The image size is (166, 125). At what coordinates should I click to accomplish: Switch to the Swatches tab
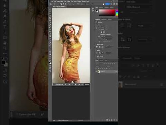[101, 8]
